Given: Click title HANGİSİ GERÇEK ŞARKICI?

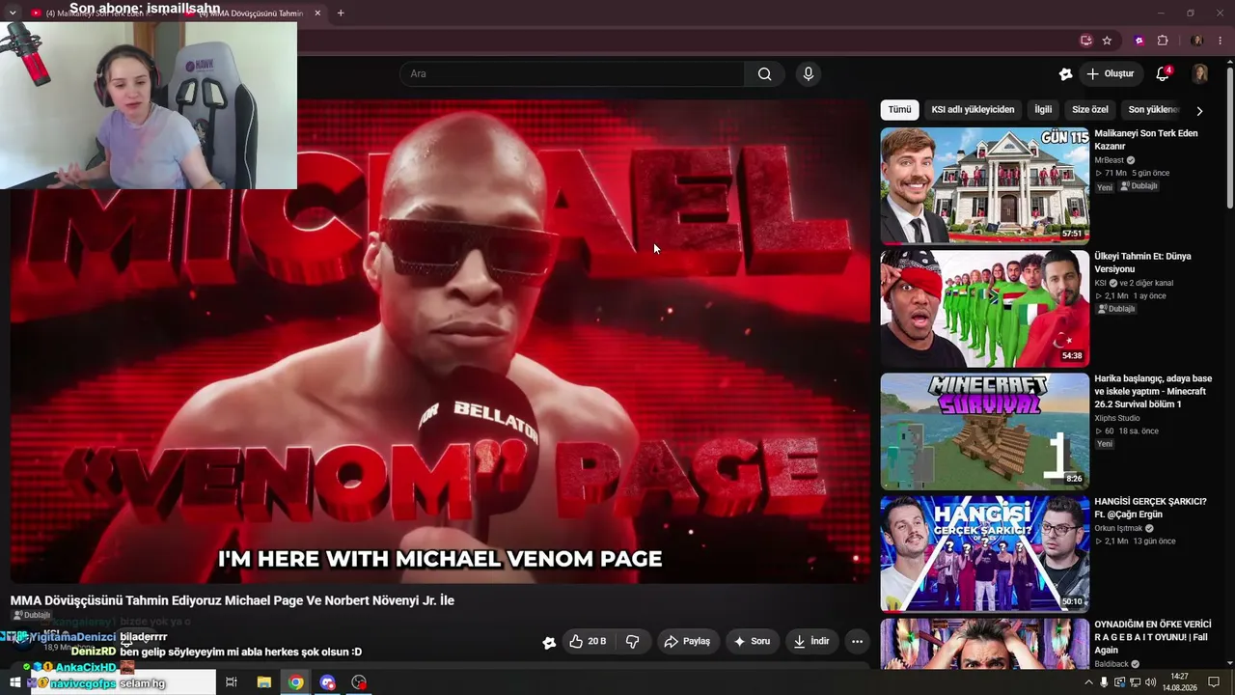Looking at the screenshot, I should [x=1150, y=508].
